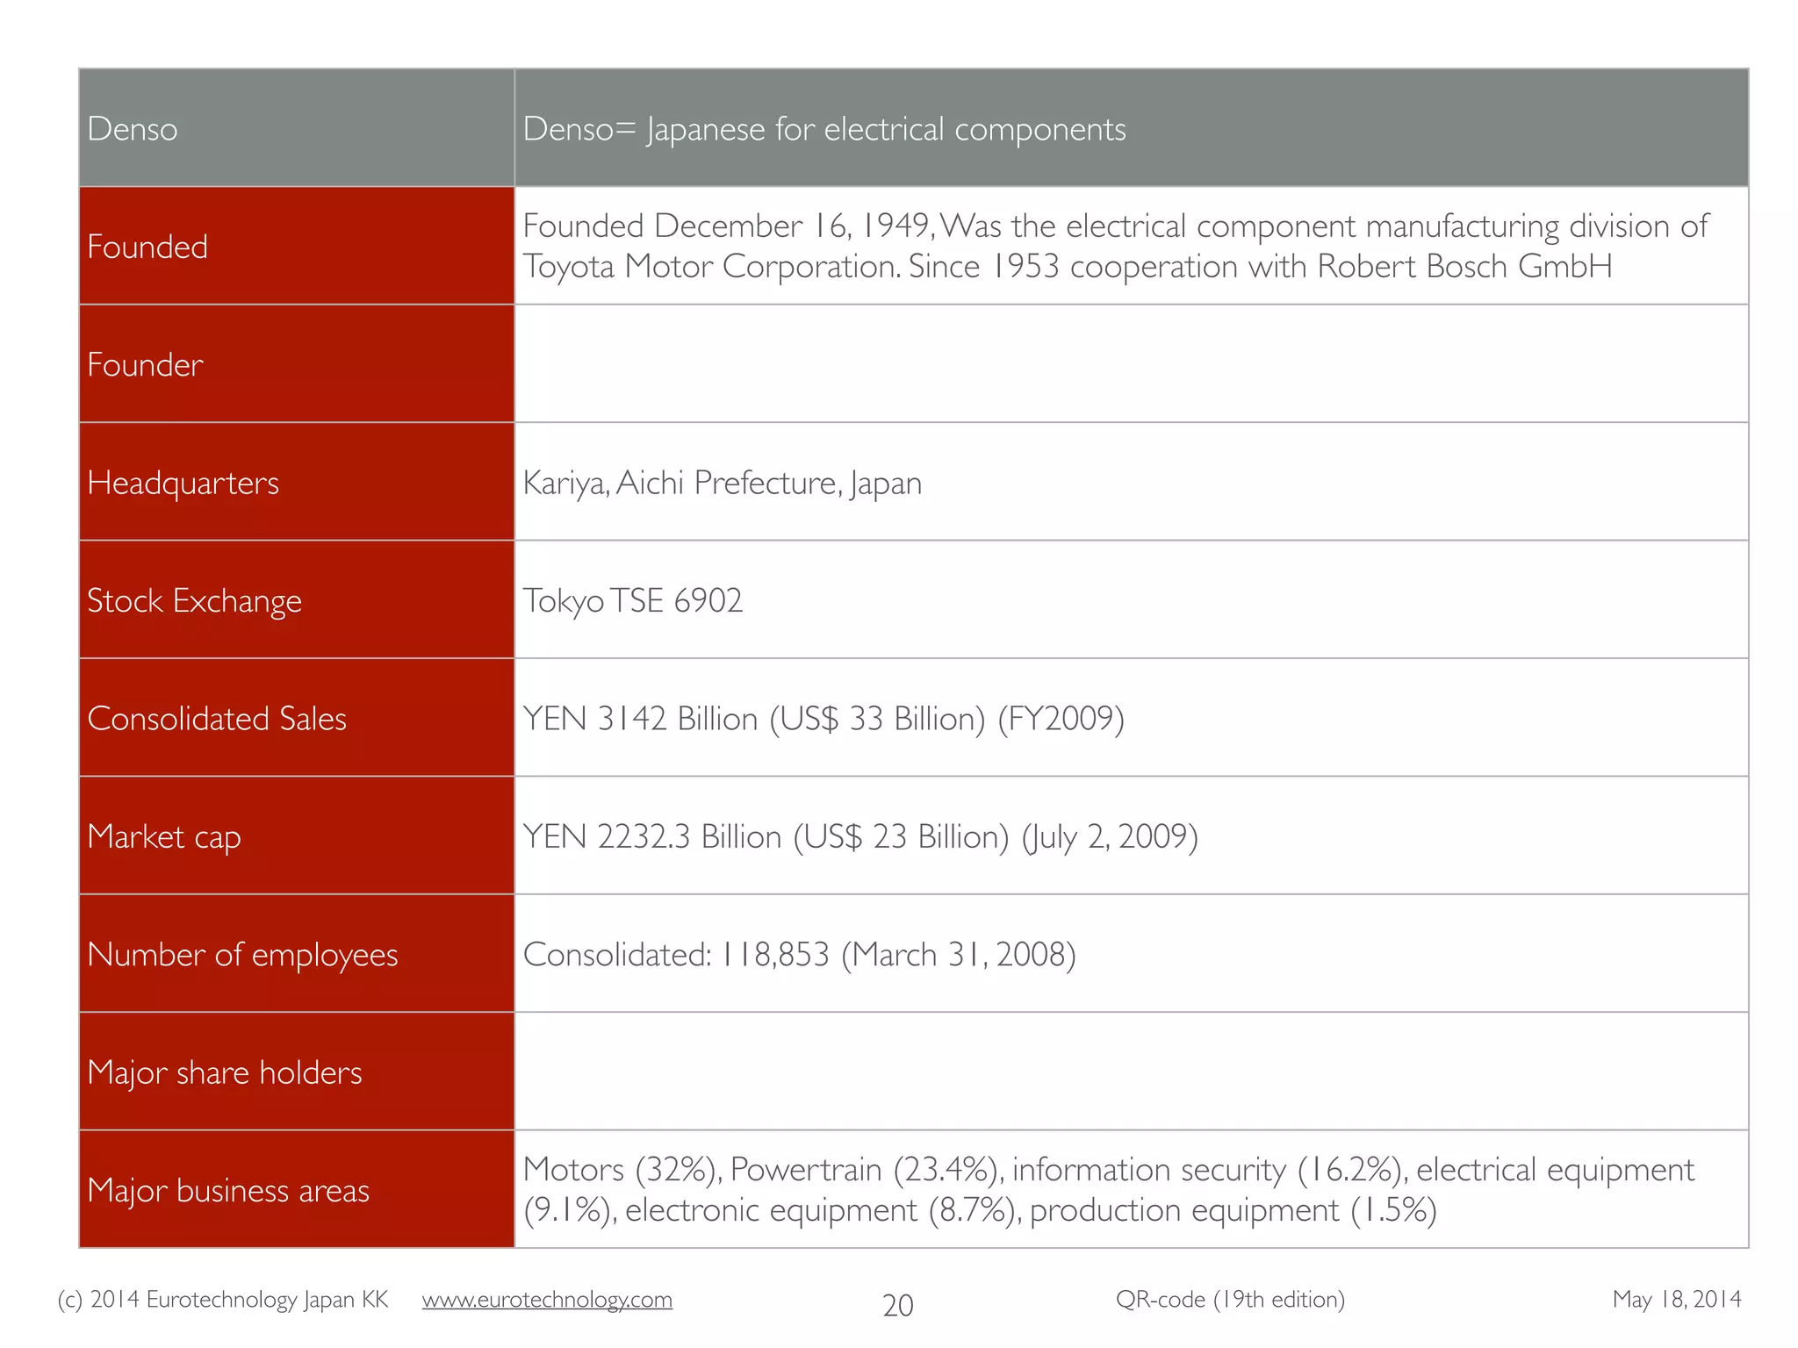Click the 'Market cap' row label
The width and height of the screenshot is (1798, 1348).
(x=297, y=835)
